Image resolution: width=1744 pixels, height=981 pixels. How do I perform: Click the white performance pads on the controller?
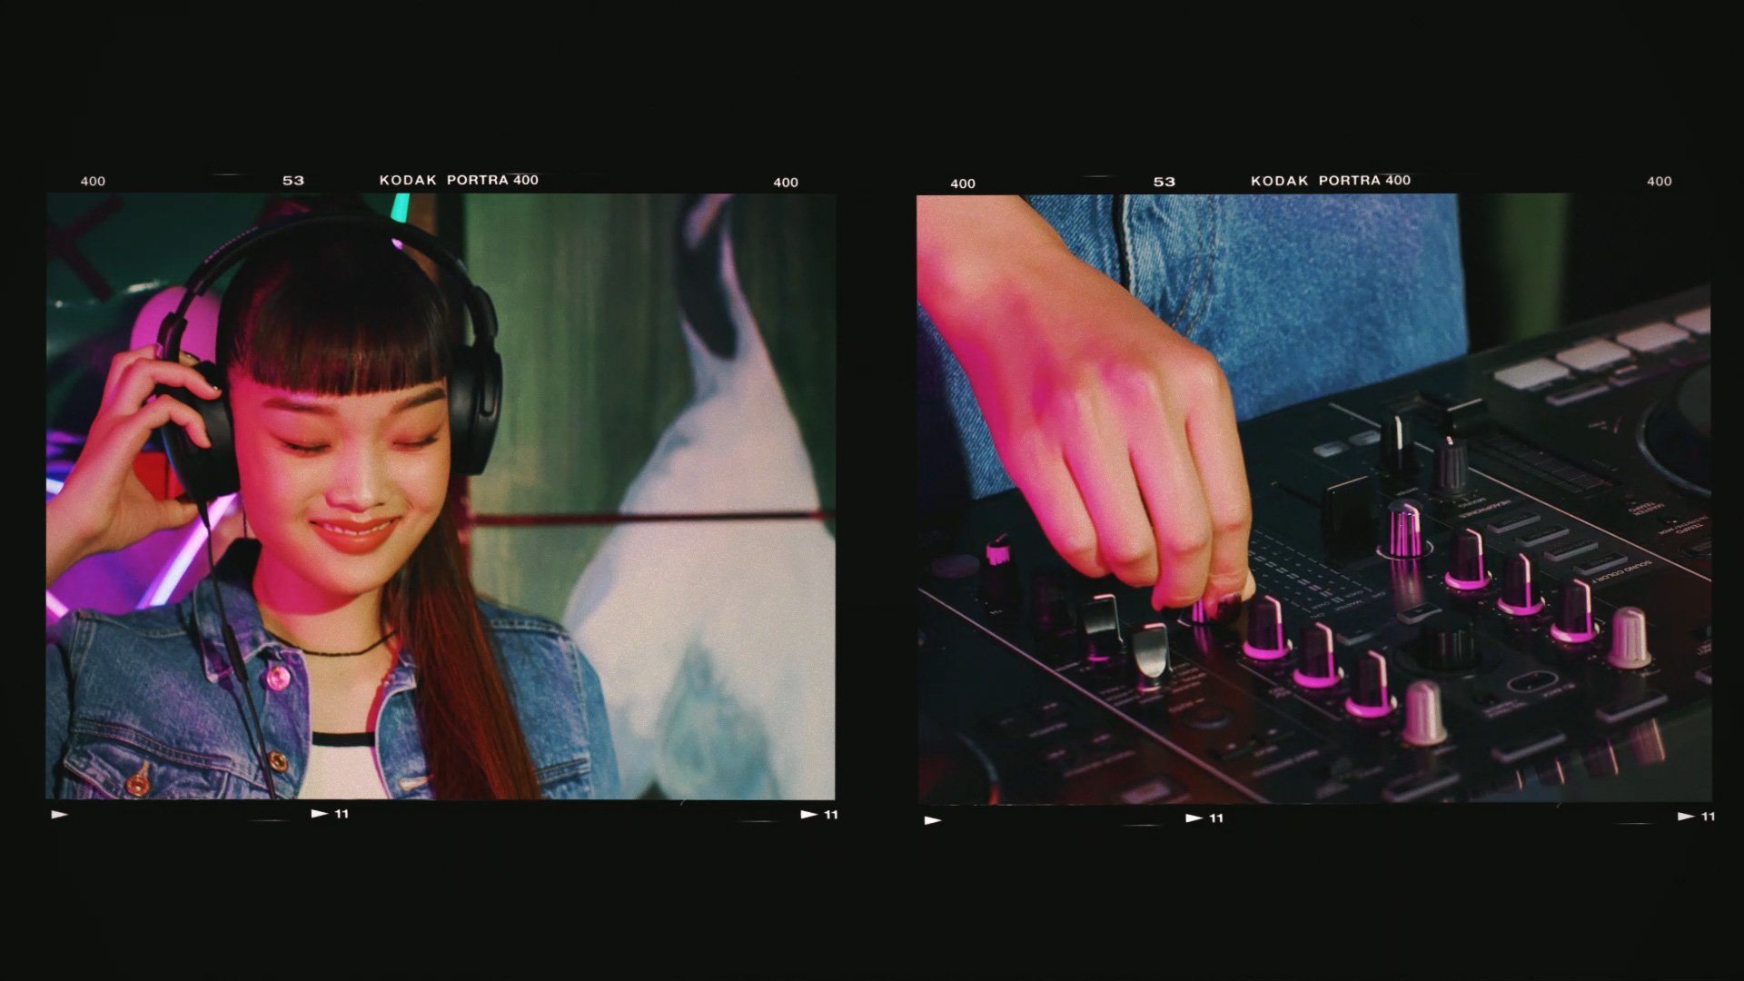point(1594,352)
